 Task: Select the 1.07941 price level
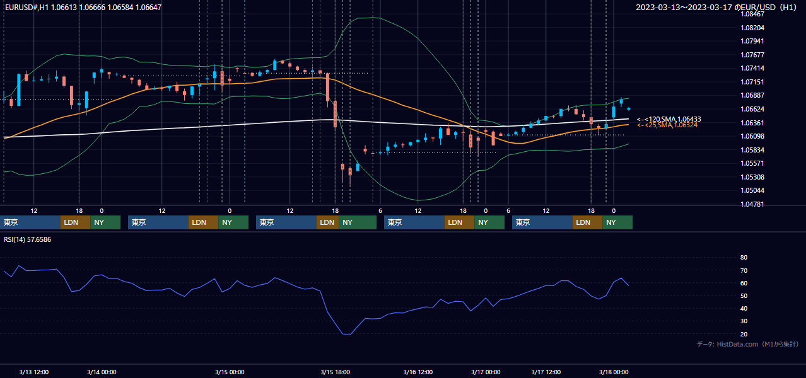(752, 41)
